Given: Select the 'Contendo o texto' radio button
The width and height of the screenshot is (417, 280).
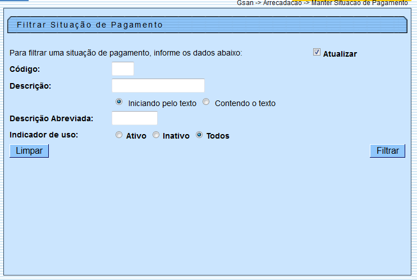Looking at the screenshot, I should pyautogui.click(x=206, y=102).
